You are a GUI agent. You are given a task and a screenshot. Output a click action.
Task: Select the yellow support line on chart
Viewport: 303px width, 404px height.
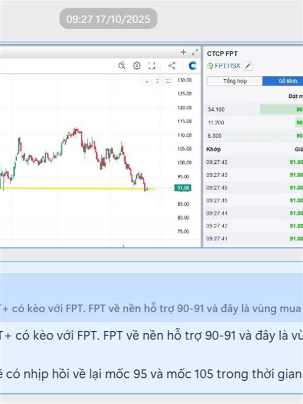tap(77, 188)
